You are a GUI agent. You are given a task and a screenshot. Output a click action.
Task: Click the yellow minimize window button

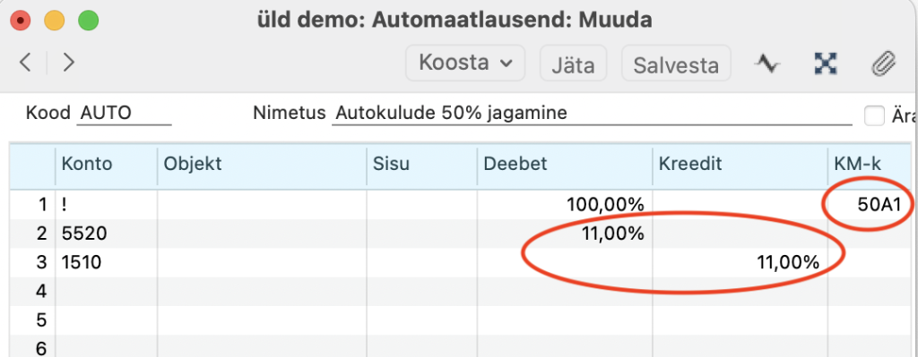(55, 21)
